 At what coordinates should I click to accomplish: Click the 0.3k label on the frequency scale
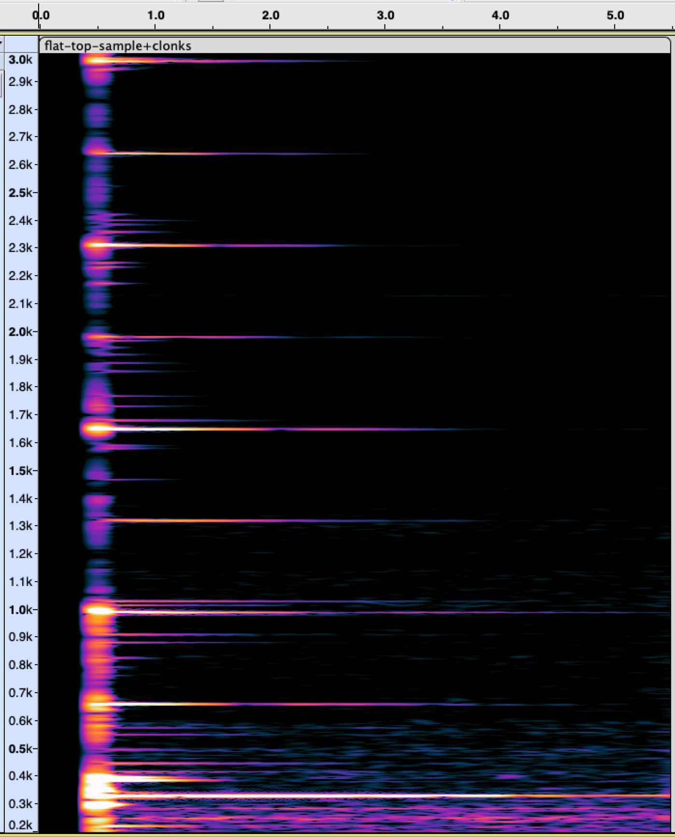20,804
